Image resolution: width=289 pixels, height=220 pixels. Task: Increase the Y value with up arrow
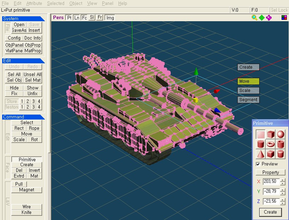283,190
